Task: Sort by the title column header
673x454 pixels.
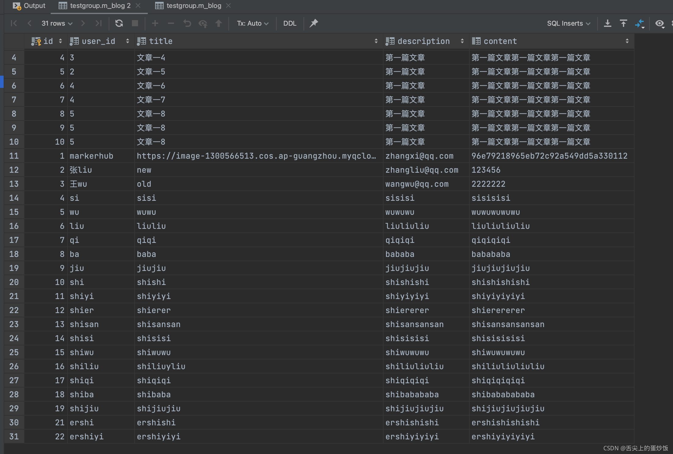Action: coord(161,41)
